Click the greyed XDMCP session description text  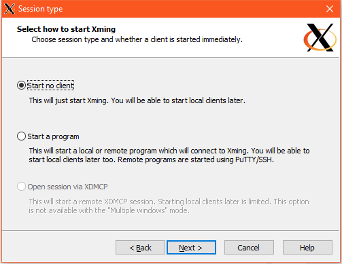(x=169, y=206)
